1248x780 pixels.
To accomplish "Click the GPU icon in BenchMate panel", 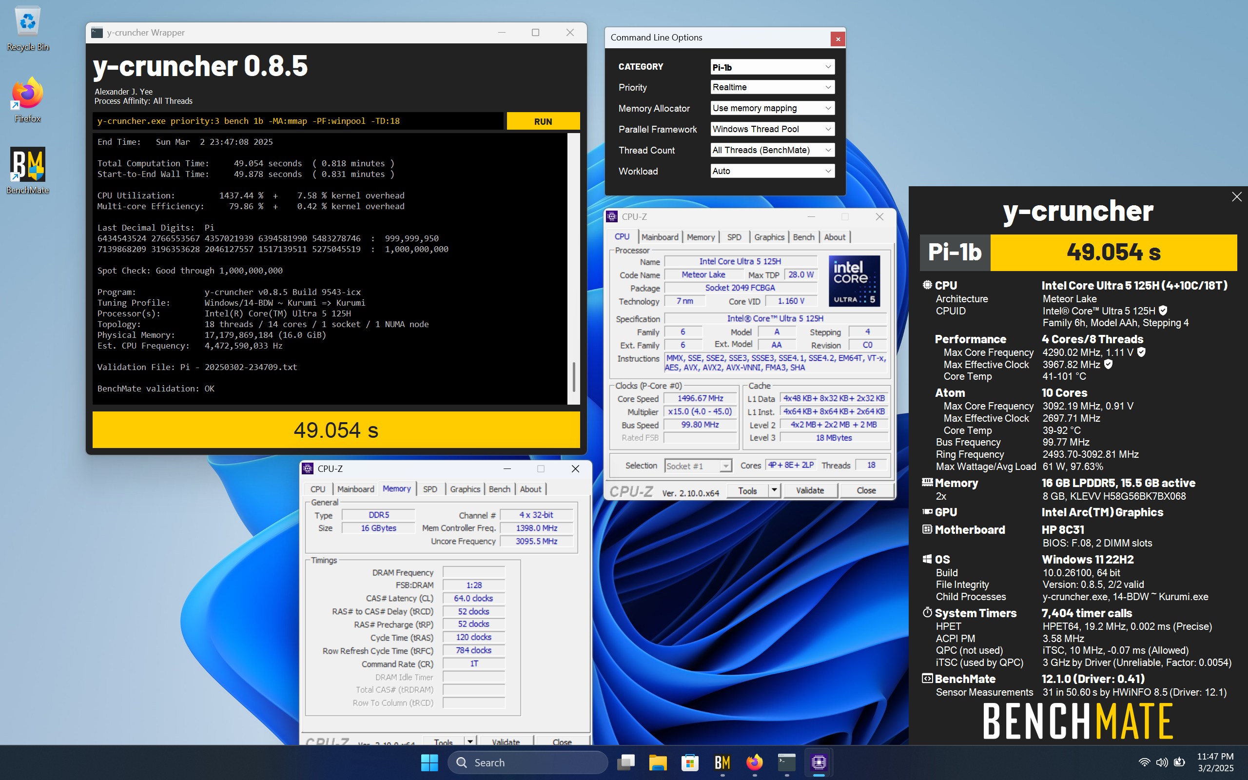I will point(927,512).
